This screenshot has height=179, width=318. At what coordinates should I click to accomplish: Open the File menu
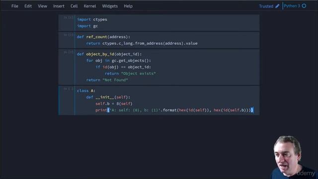[14, 6]
